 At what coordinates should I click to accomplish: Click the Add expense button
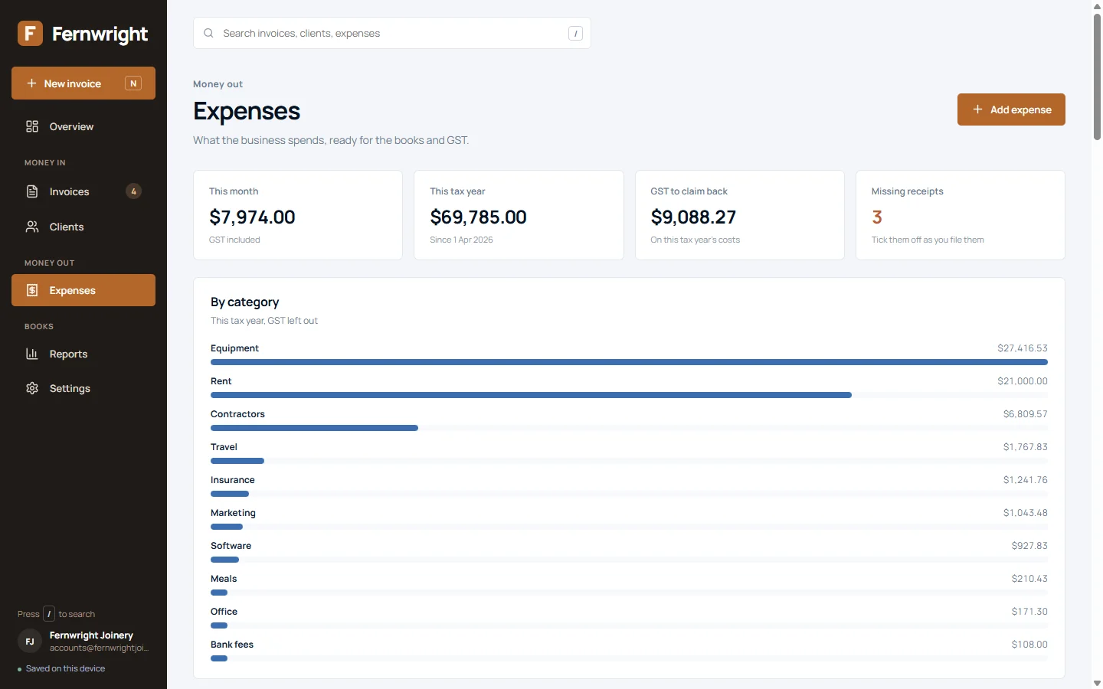click(x=1011, y=109)
